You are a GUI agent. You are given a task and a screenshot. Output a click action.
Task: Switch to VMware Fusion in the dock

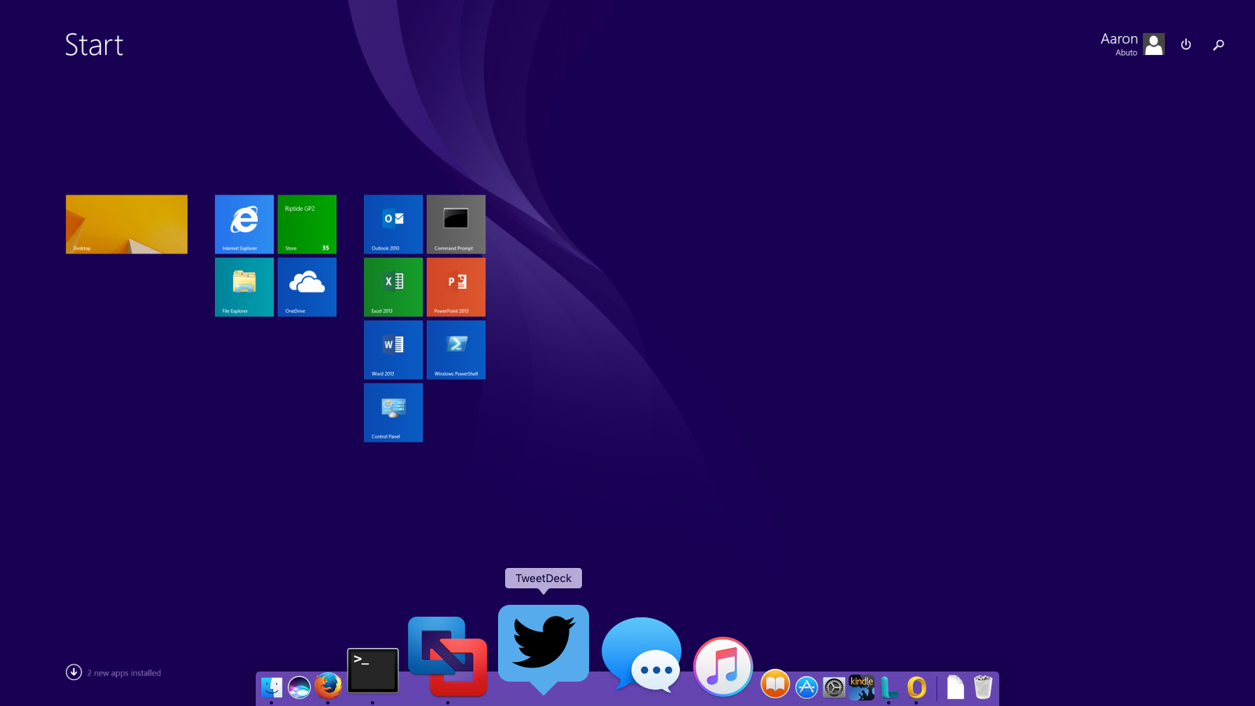[448, 657]
